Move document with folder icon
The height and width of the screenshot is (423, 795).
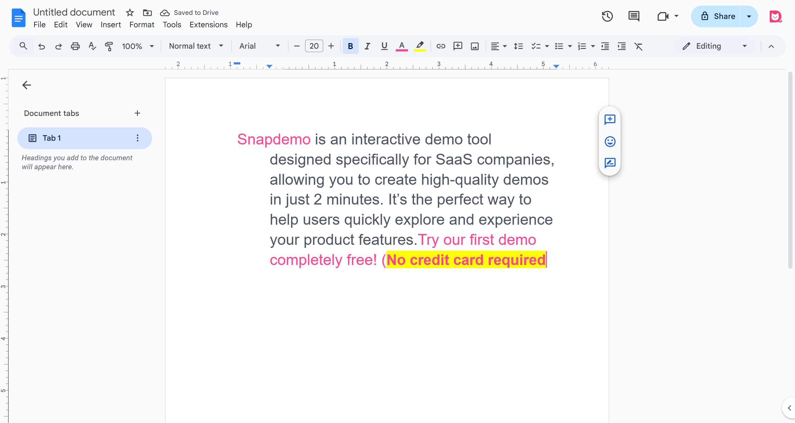point(147,13)
